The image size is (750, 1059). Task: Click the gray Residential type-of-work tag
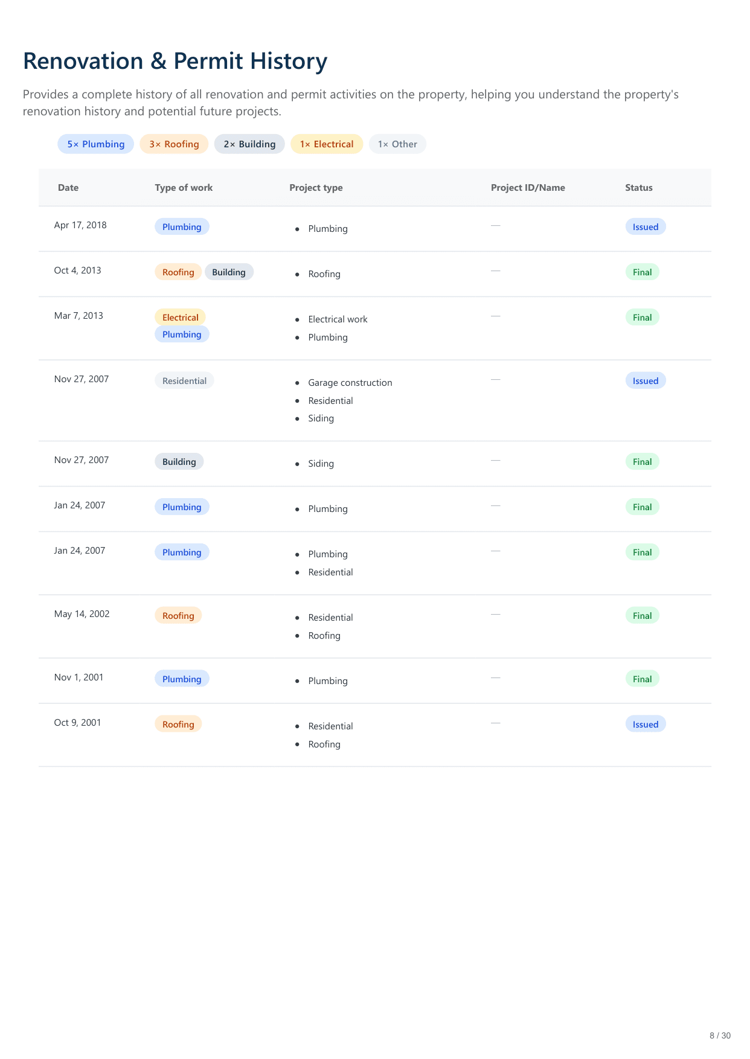pos(184,381)
